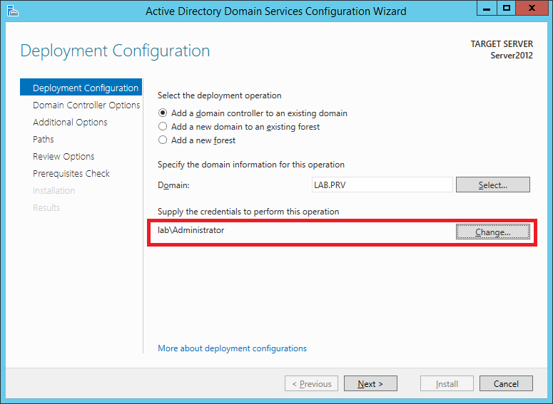Click the Next > button
Viewport: 553px width, 404px height.
pos(370,383)
